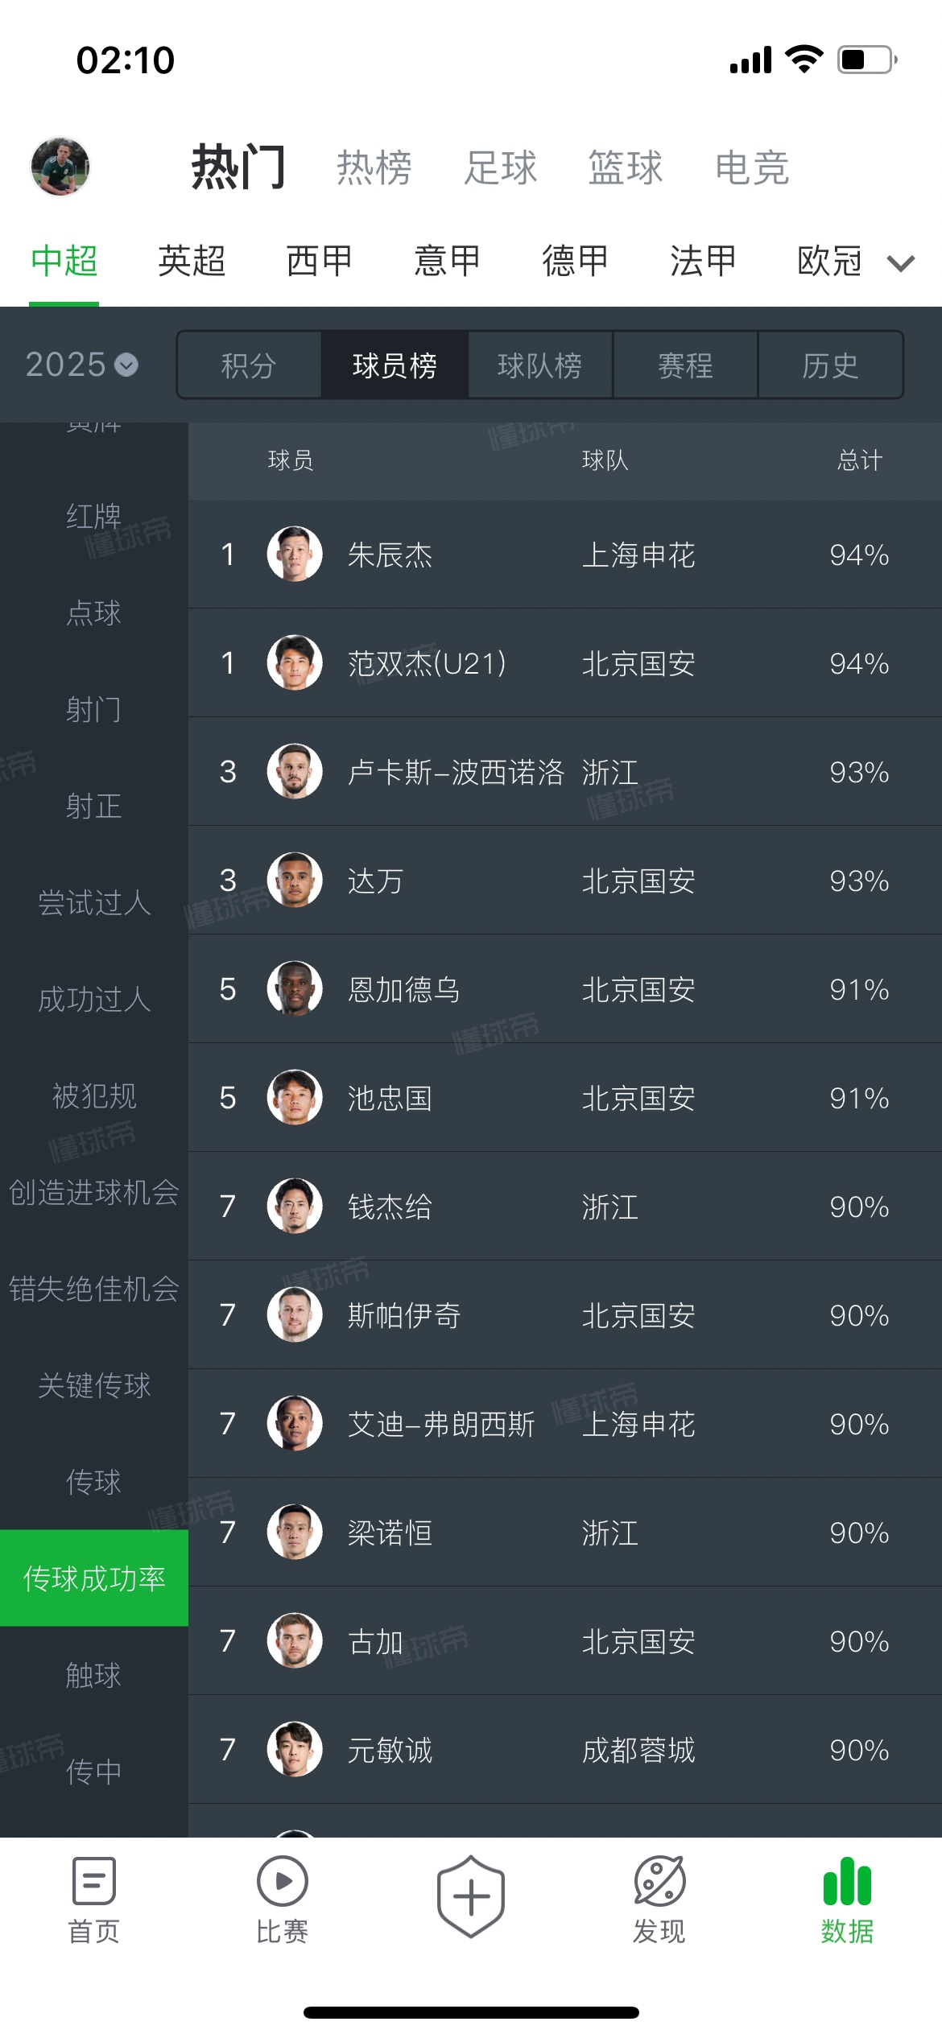Select the 篮球 top category
This screenshot has height=2038, width=942.
coord(625,167)
